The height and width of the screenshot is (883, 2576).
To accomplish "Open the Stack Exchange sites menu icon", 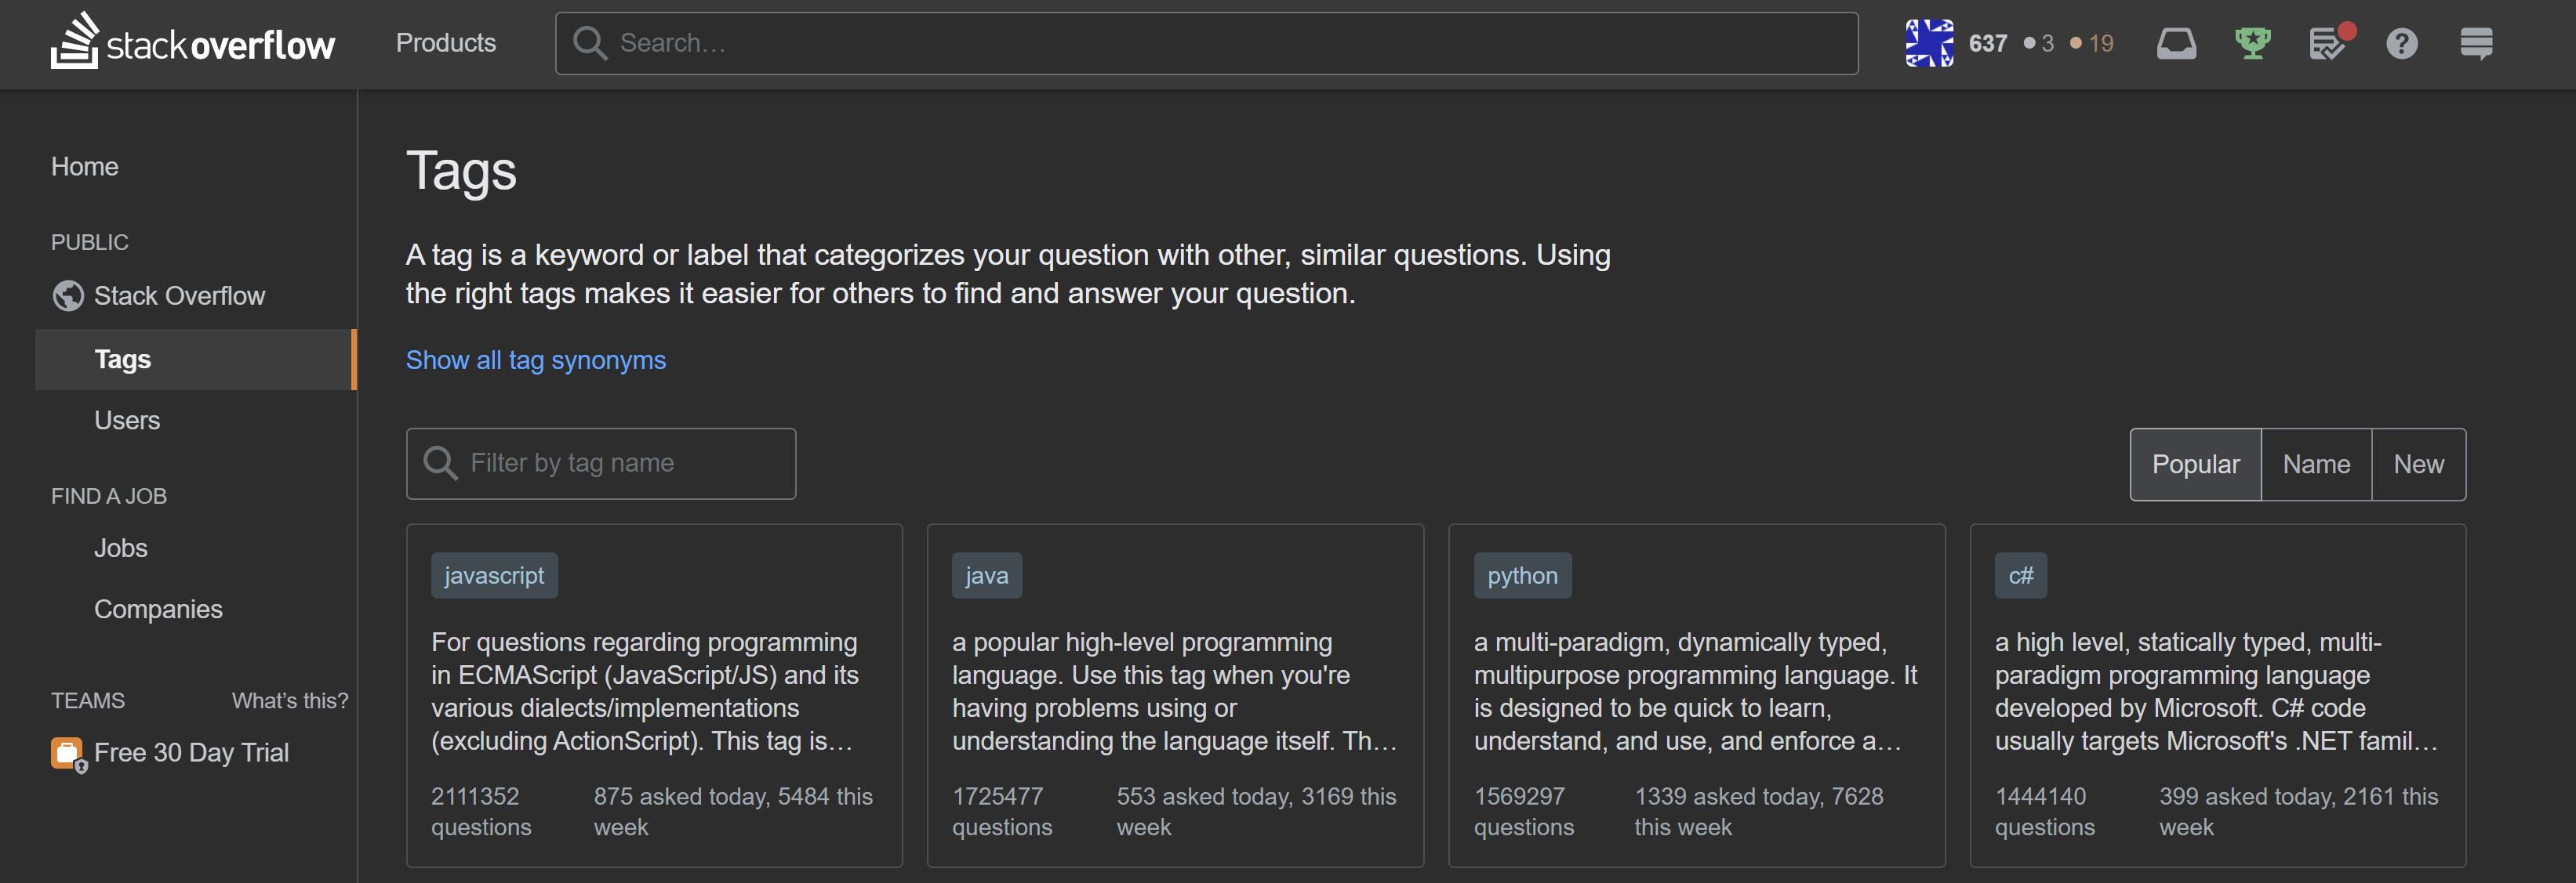I will [2477, 43].
